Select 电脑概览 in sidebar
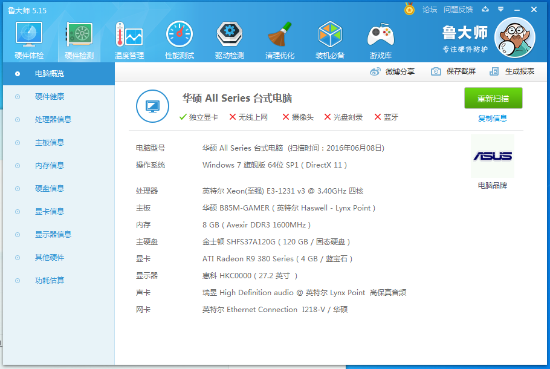Viewport: 550px width, 369px height. click(59, 74)
